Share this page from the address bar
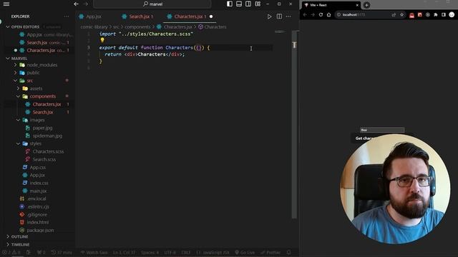This screenshot has width=458, height=257. coord(394,14)
